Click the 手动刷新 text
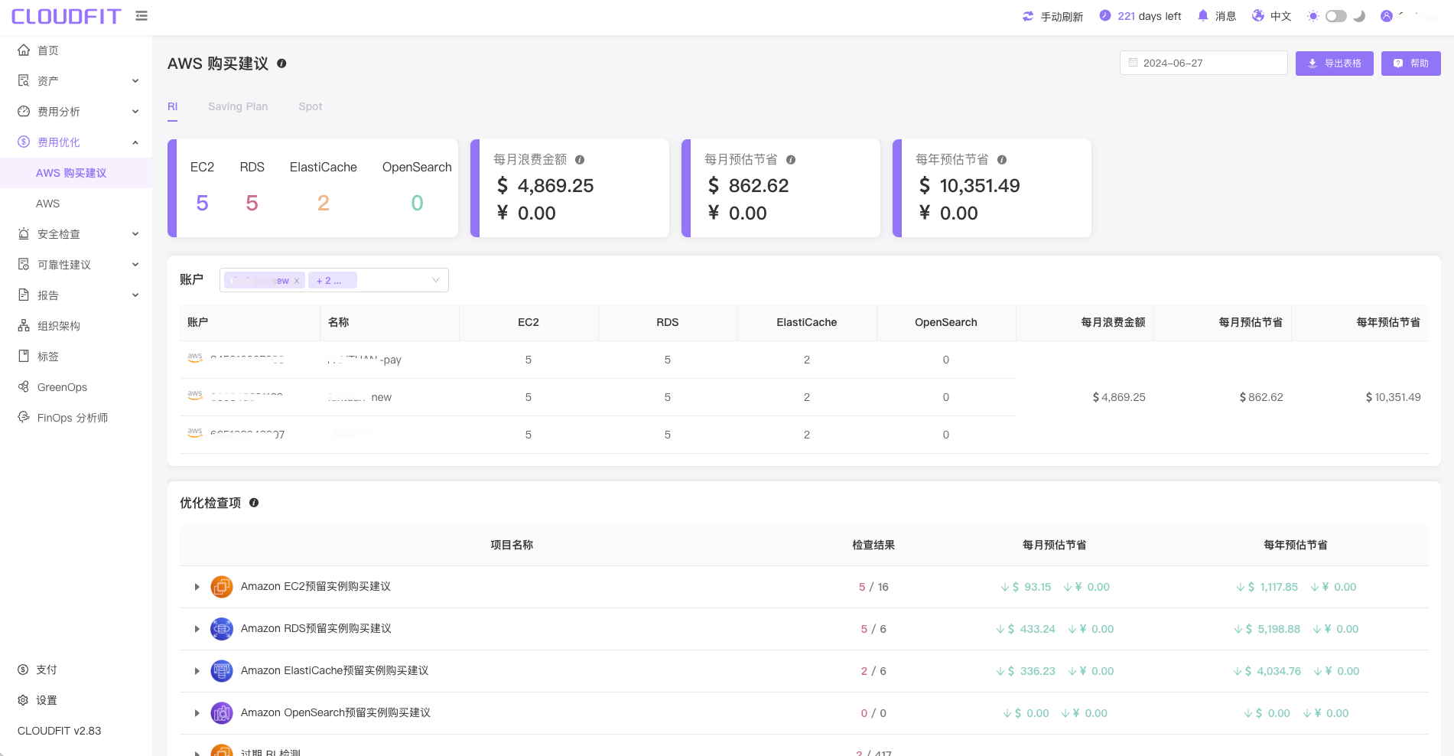Screen dimensions: 1454x756 point(1062,16)
